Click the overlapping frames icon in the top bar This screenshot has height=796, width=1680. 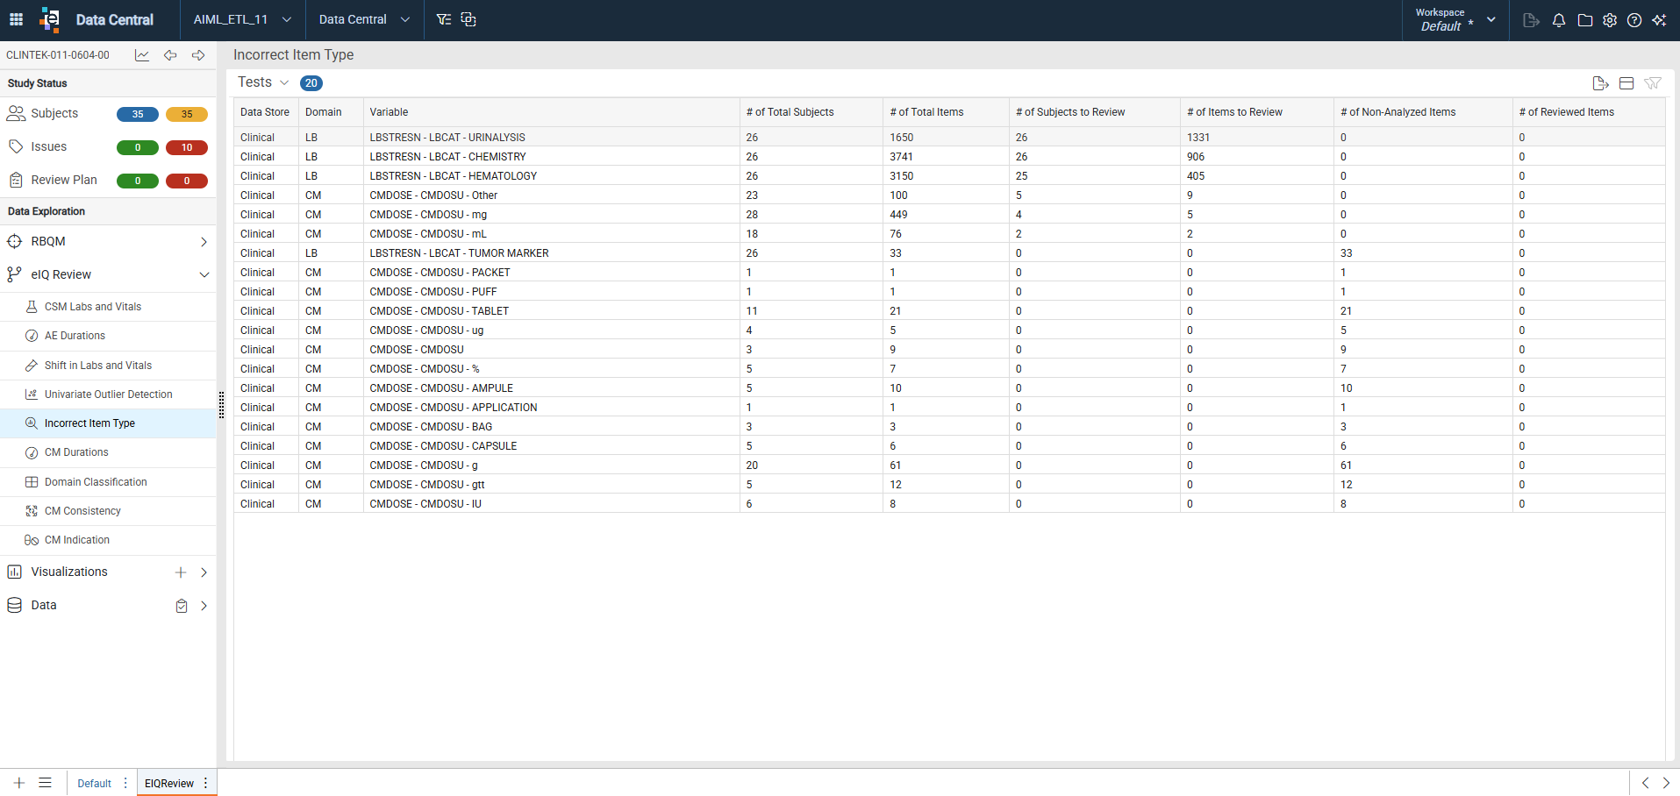click(x=468, y=19)
